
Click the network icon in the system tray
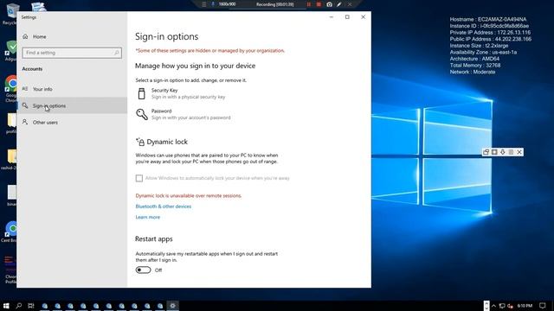click(x=502, y=306)
